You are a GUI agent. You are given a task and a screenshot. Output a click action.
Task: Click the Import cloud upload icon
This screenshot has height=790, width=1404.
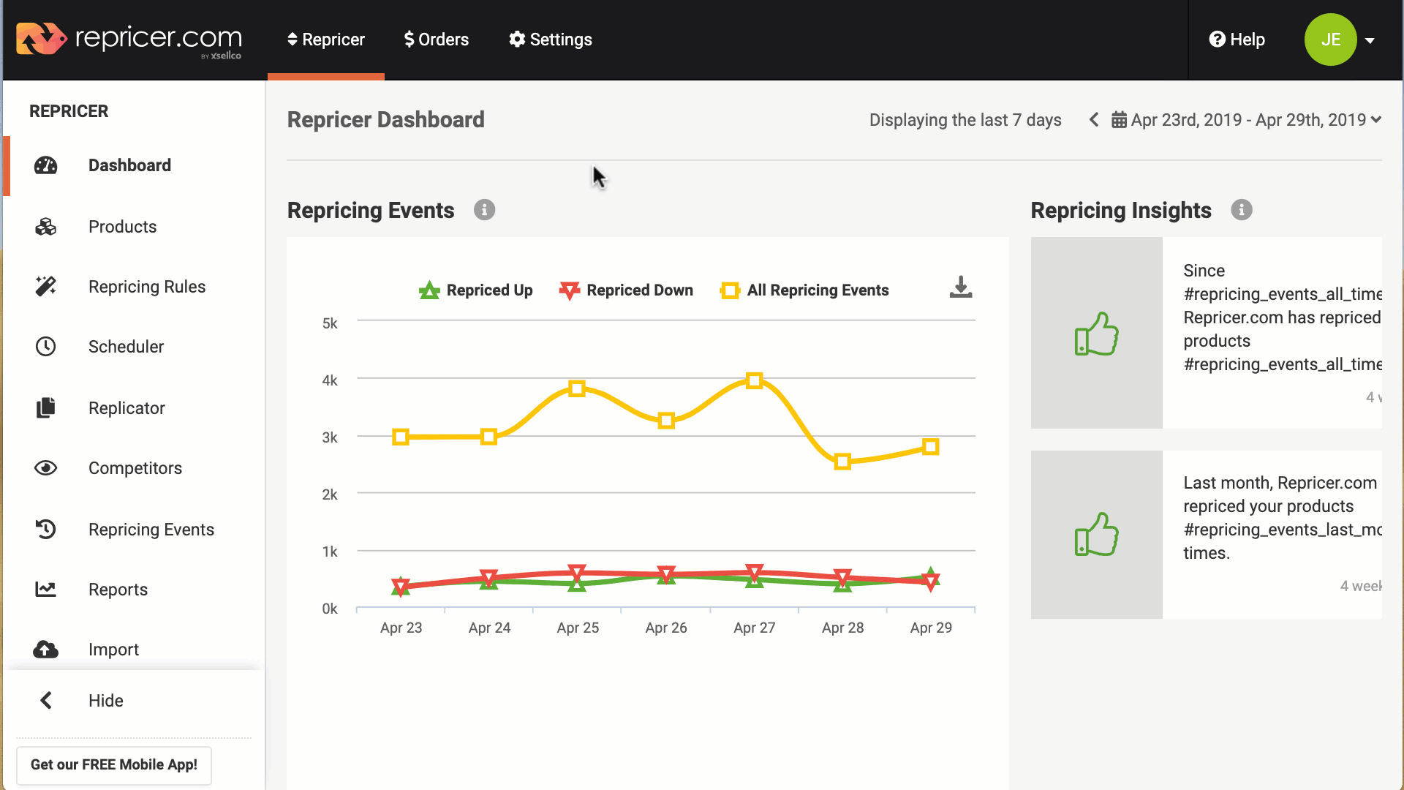[x=45, y=650]
